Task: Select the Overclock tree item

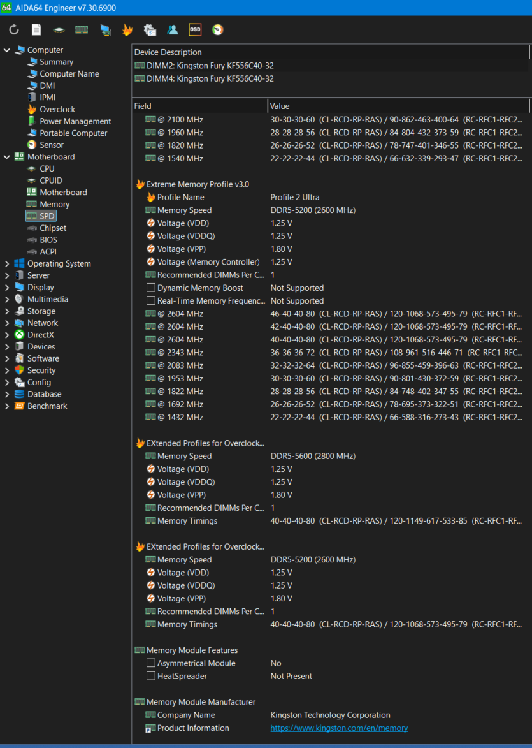Action: point(57,109)
